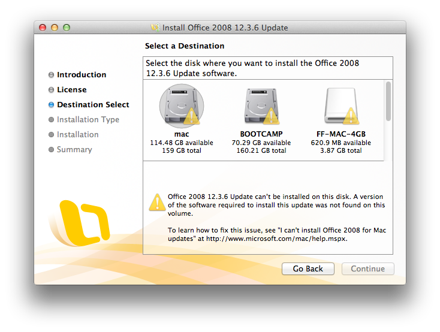Click the Installation step label
The width and height of the screenshot is (440, 332).
click(x=78, y=134)
